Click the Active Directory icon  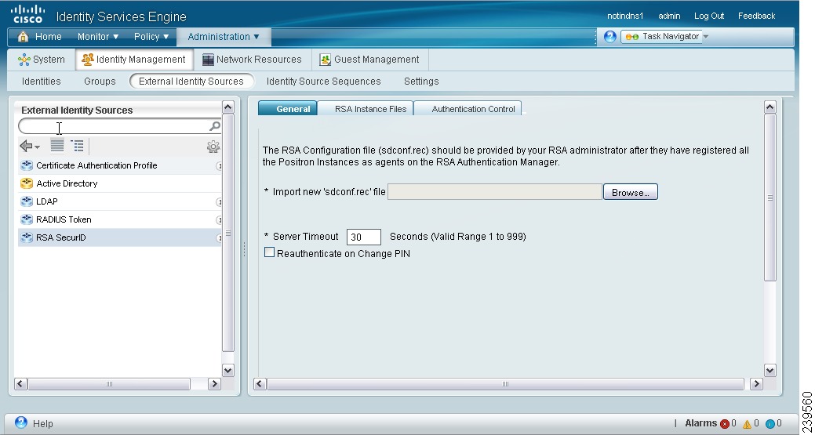(x=27, y=183)
